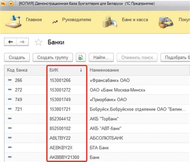Select the Бобруйск.Бобруйское отделение name cell
Screen dimensions: 190x162
pyautogui.click(x=137, y=109)
